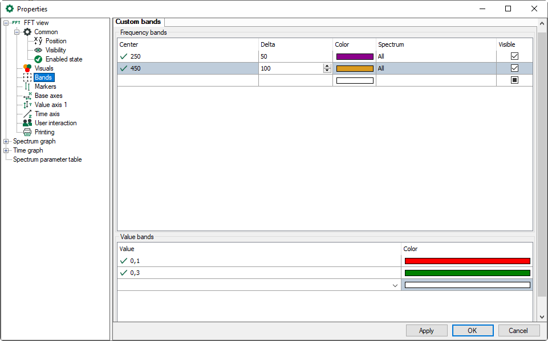
Task: Open the white swatch in empty value row
Action: 467,285
